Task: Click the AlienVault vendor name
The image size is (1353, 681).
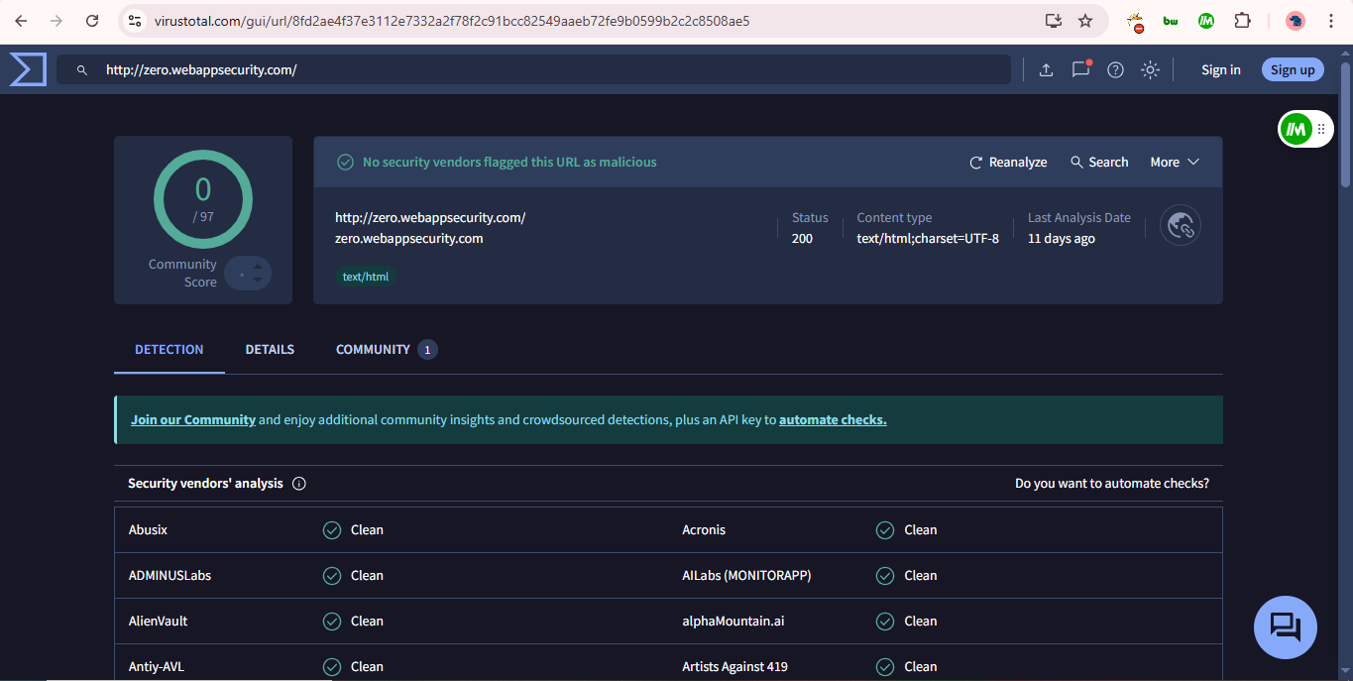Action: (158, 622)
